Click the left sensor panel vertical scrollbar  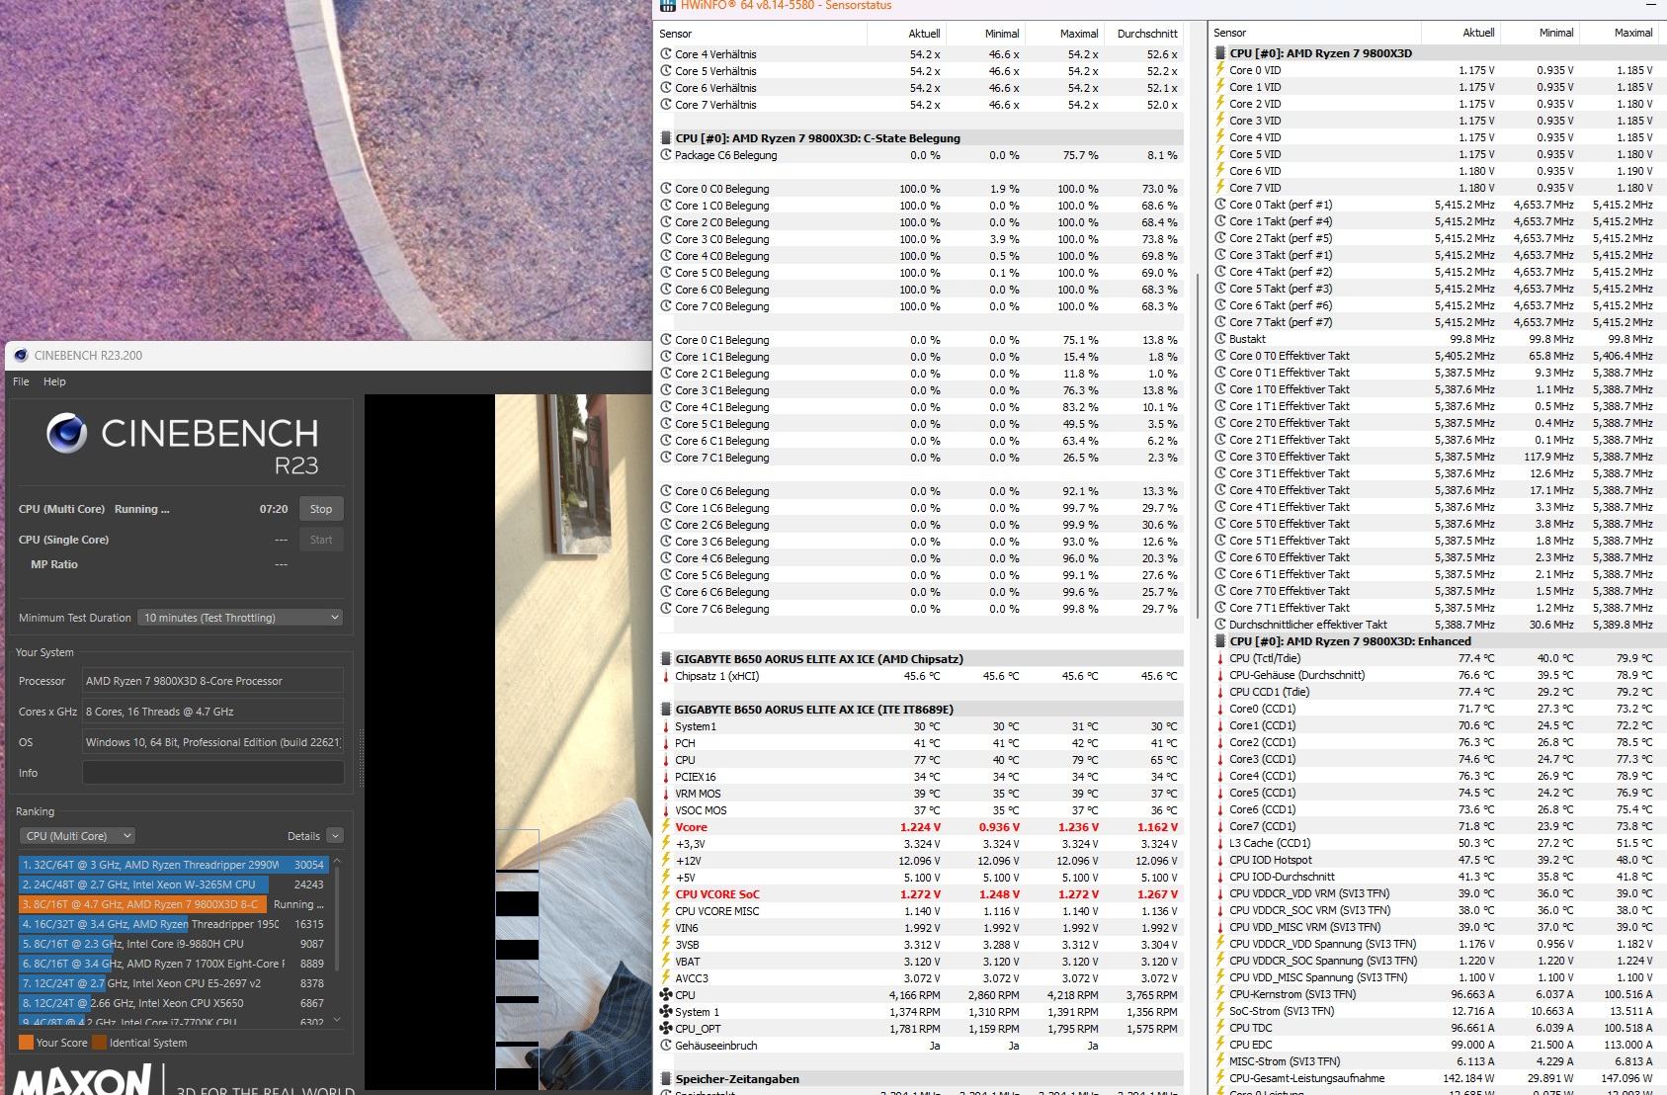(x=1197, y=445)
